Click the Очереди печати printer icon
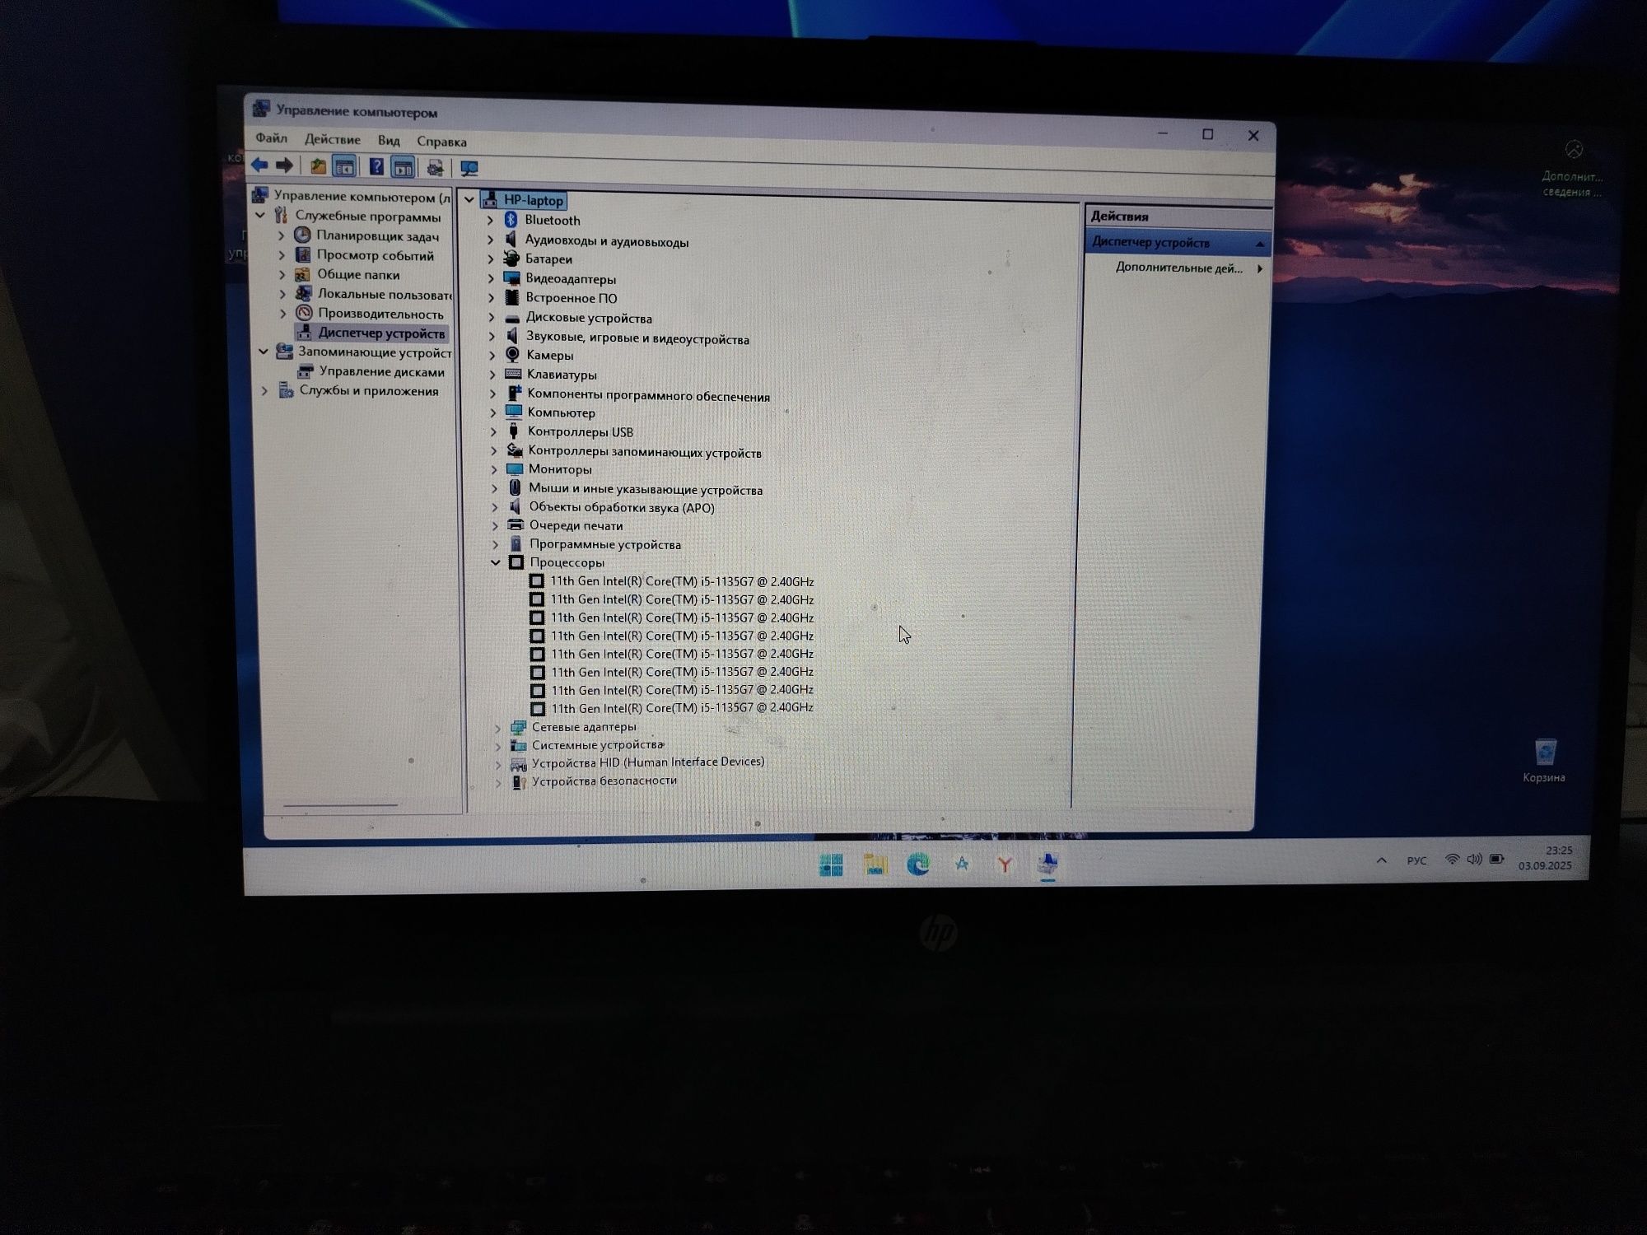 coord(516,524)
